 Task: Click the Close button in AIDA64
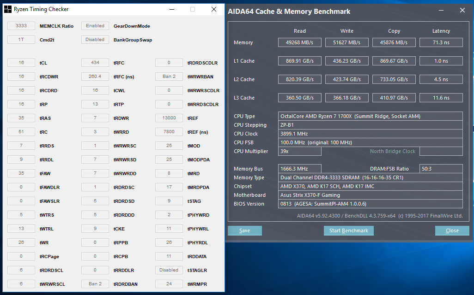coord(452,230)
